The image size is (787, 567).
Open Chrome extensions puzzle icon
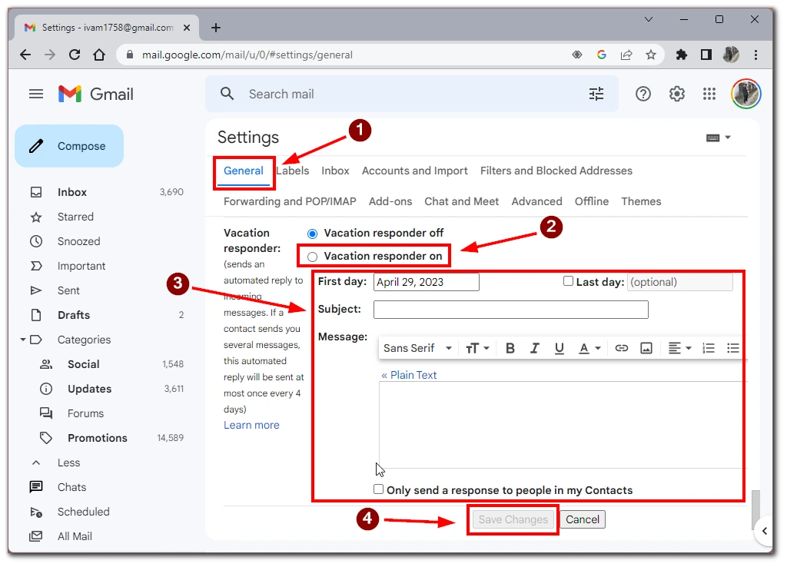point(681,55)
